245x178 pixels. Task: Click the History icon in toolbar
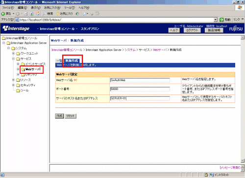(x=77, y=14)
